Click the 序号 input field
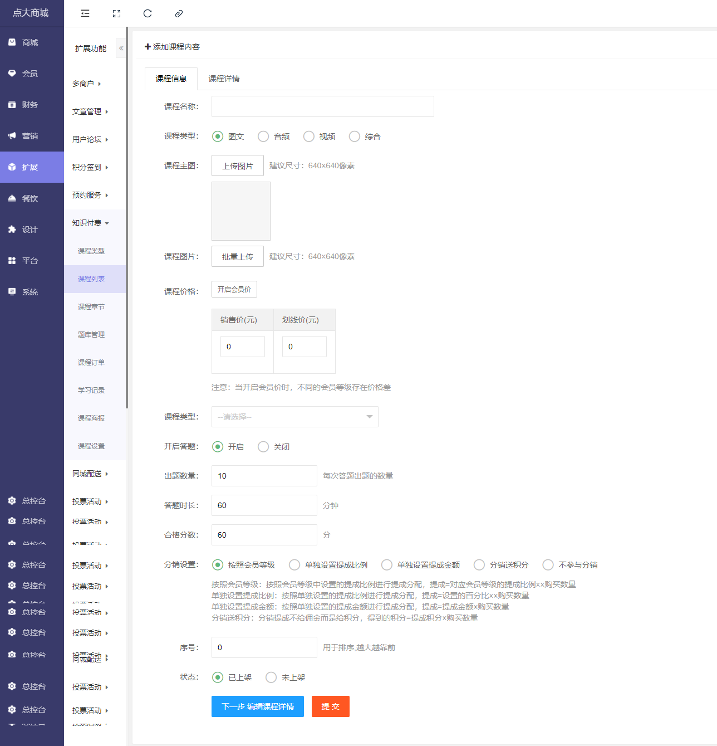This screenshot has width=717, height=746. coord(264,647)
